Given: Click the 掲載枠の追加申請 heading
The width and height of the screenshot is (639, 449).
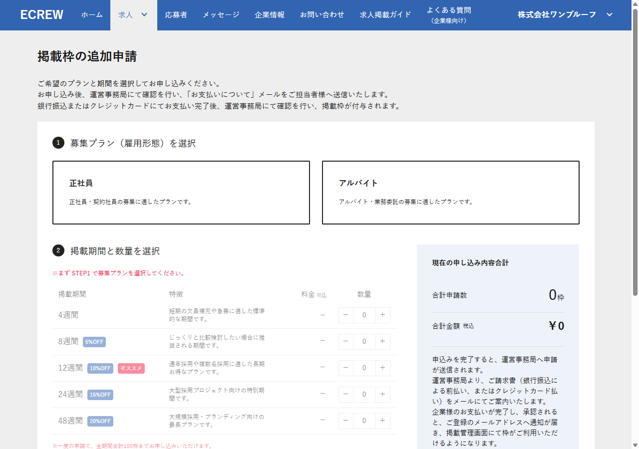Looking at the screenshot, I should tap(87, 56).
